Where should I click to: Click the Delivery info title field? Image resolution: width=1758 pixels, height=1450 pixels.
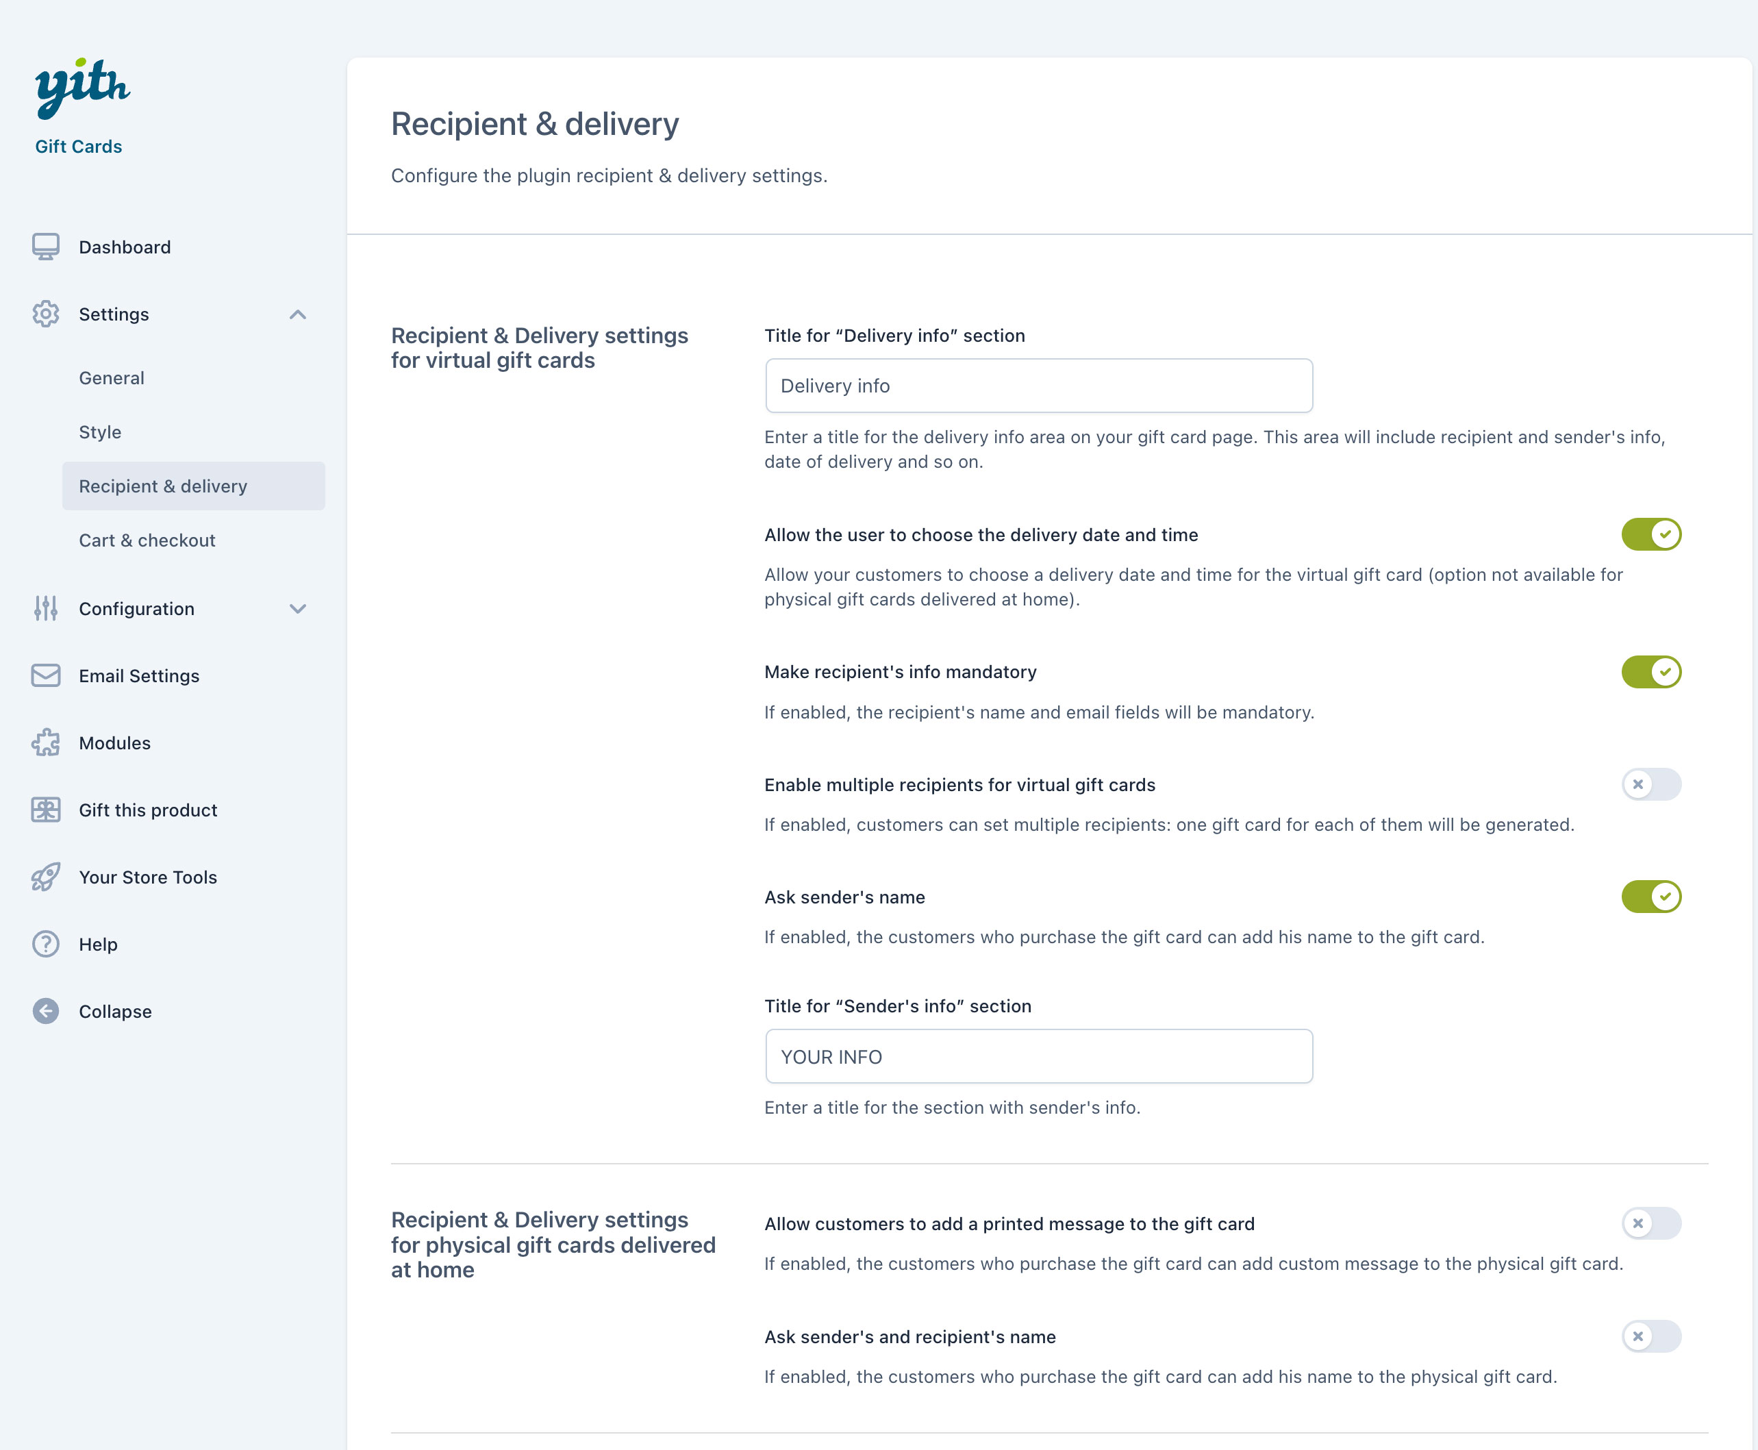pyautogui.click(x=1038, y=386)
